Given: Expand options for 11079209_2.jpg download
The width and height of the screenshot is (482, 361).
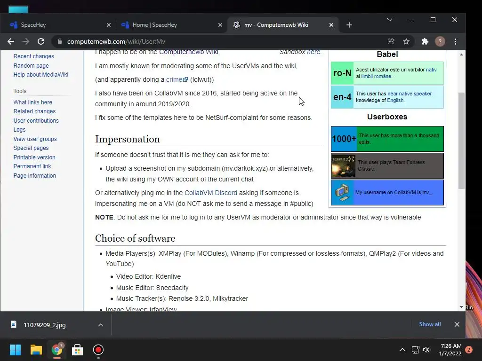Looking at the screenshot, I should [101, 325].
